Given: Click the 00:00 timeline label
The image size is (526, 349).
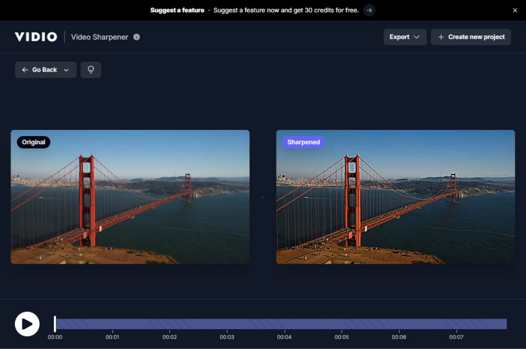Looking at the screenshot, I should coord(55,337).
